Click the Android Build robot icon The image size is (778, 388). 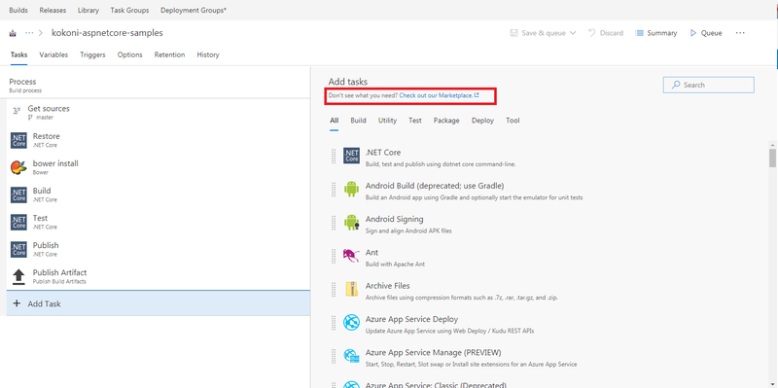coord(351,189)
